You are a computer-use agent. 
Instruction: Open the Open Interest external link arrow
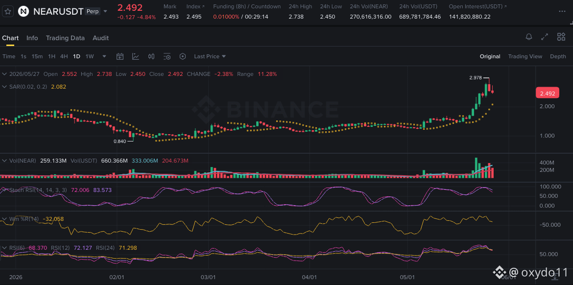505,6
